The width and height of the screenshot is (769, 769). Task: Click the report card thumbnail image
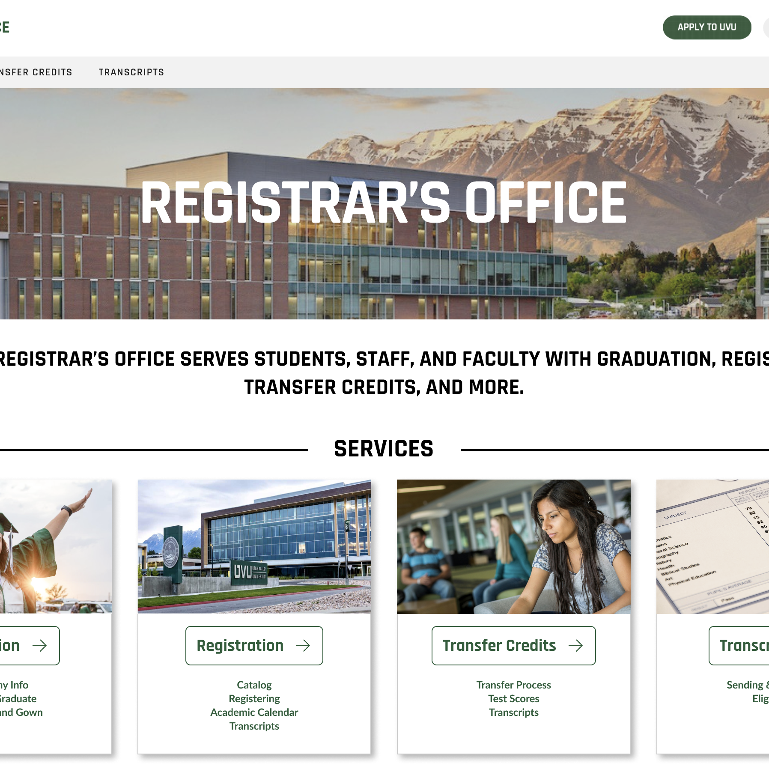pos(713,546)
